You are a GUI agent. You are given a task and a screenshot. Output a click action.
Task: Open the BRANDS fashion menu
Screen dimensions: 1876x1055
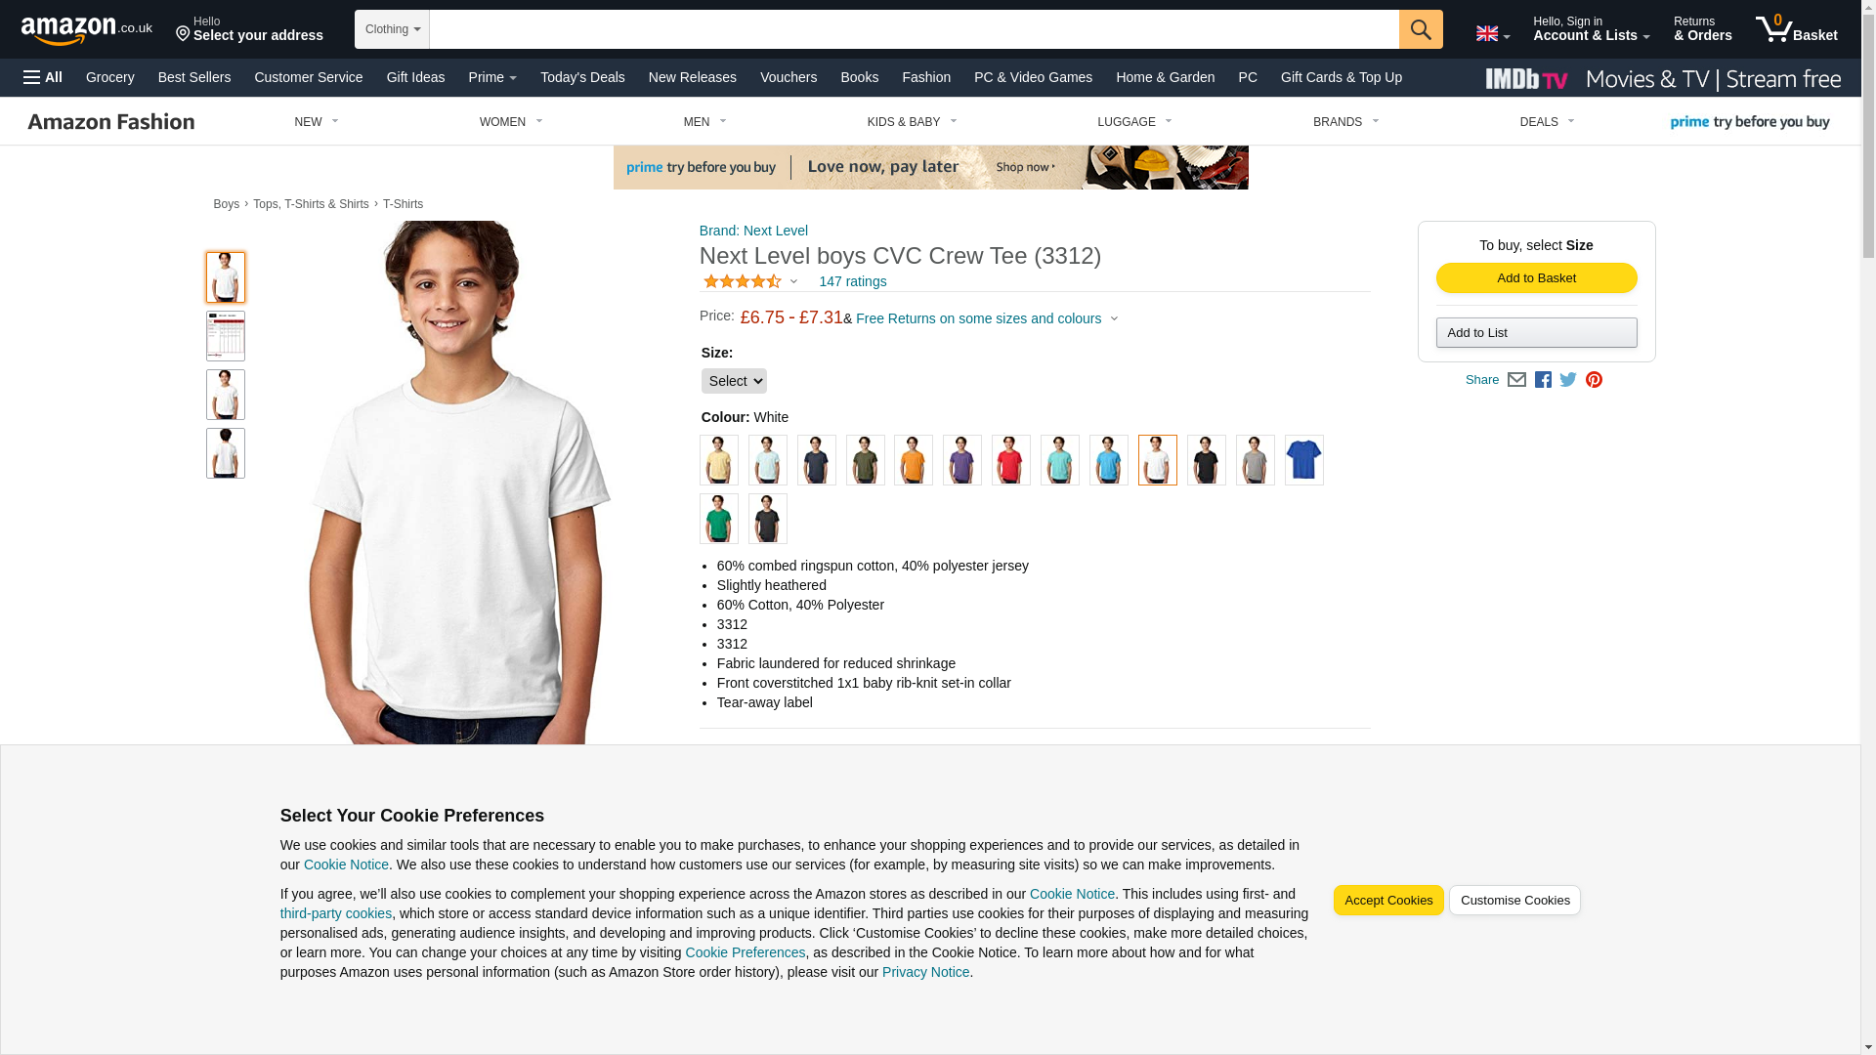pyautogui.click(x=1345, y=122)
